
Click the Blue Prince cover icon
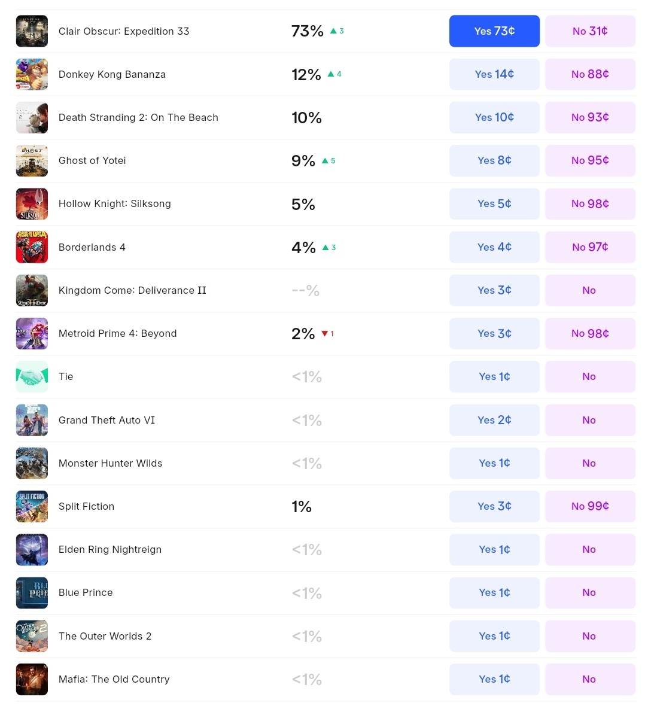click(x=32, y=592)
